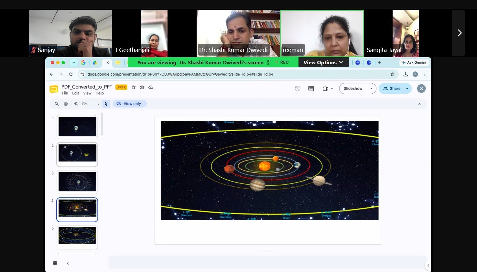Click the document title PDF_Converted_to_PPT
Image resolution: width=477 pixels, height=272 pixels.
(x=87, y=87)
